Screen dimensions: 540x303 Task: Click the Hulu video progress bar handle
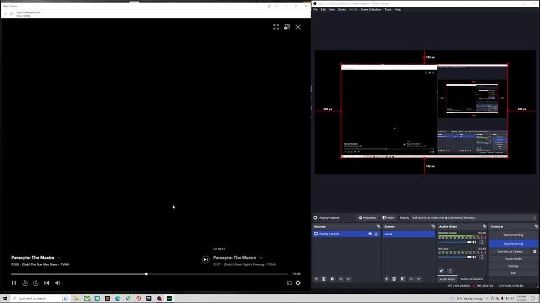[146, 274]
